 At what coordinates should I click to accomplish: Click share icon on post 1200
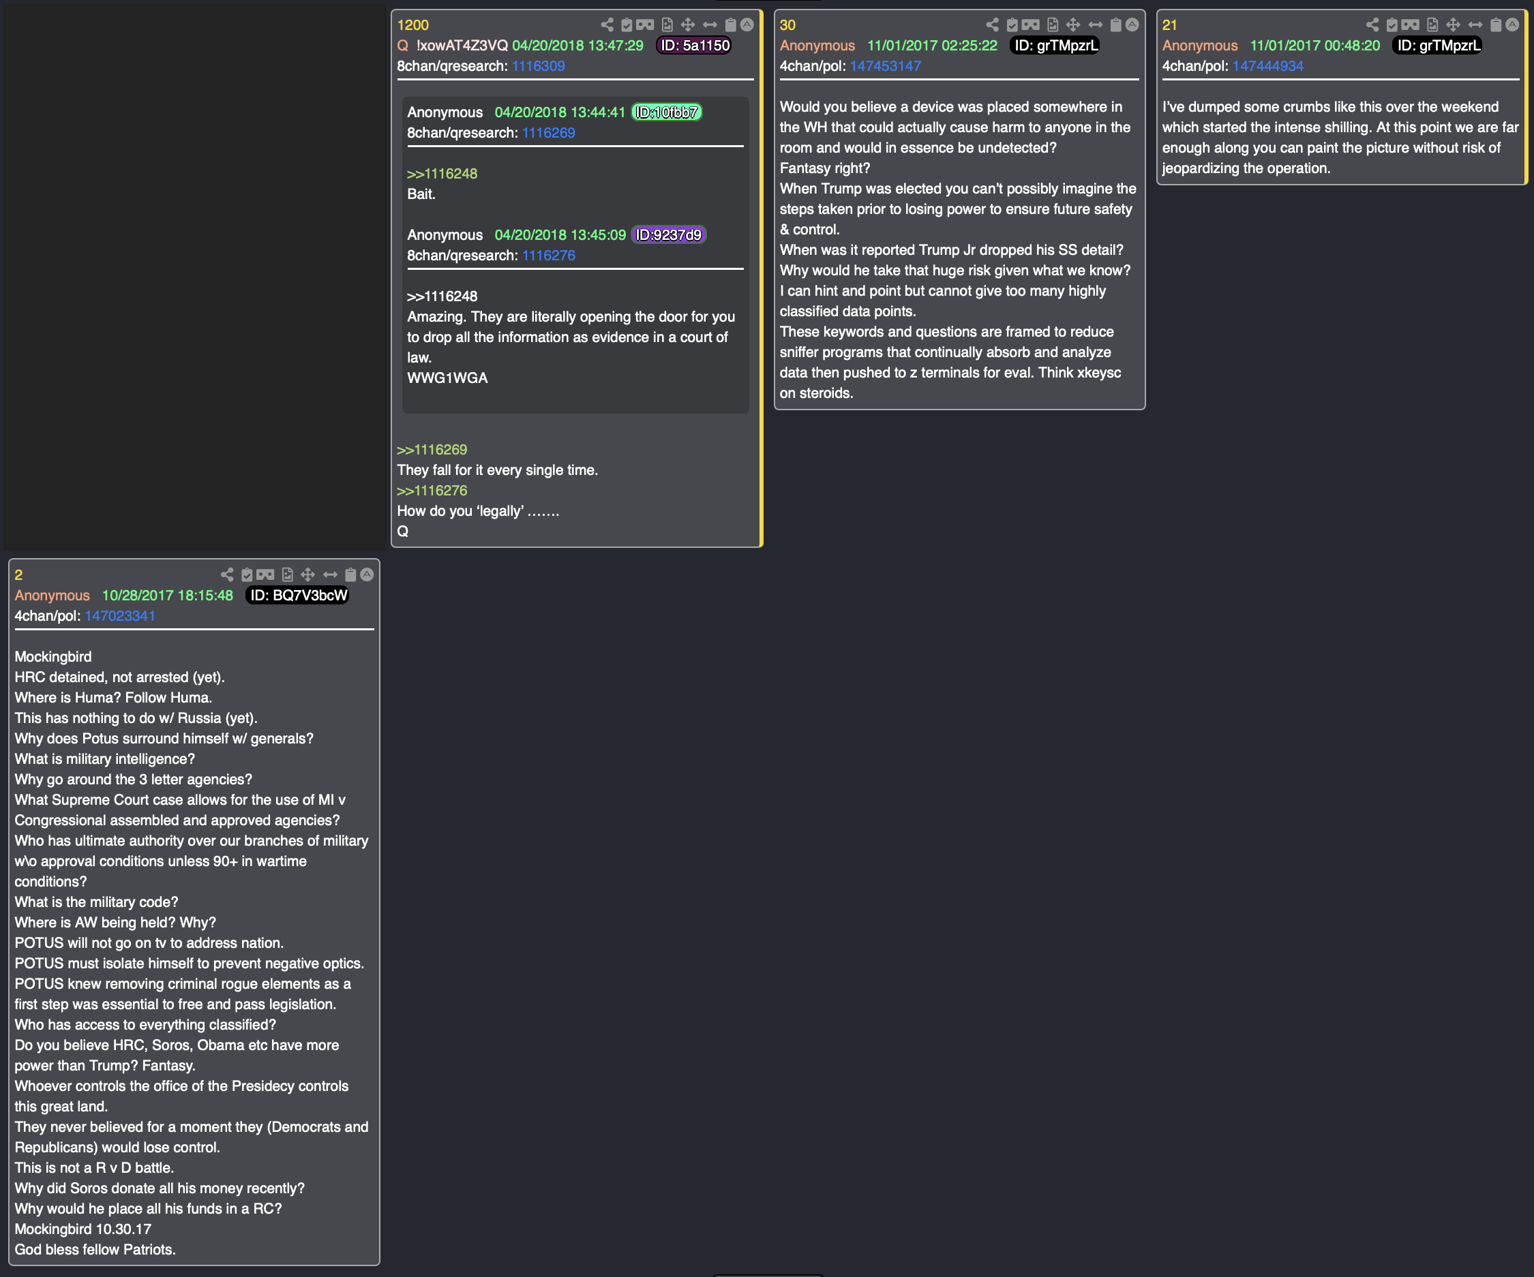(607, 25)
